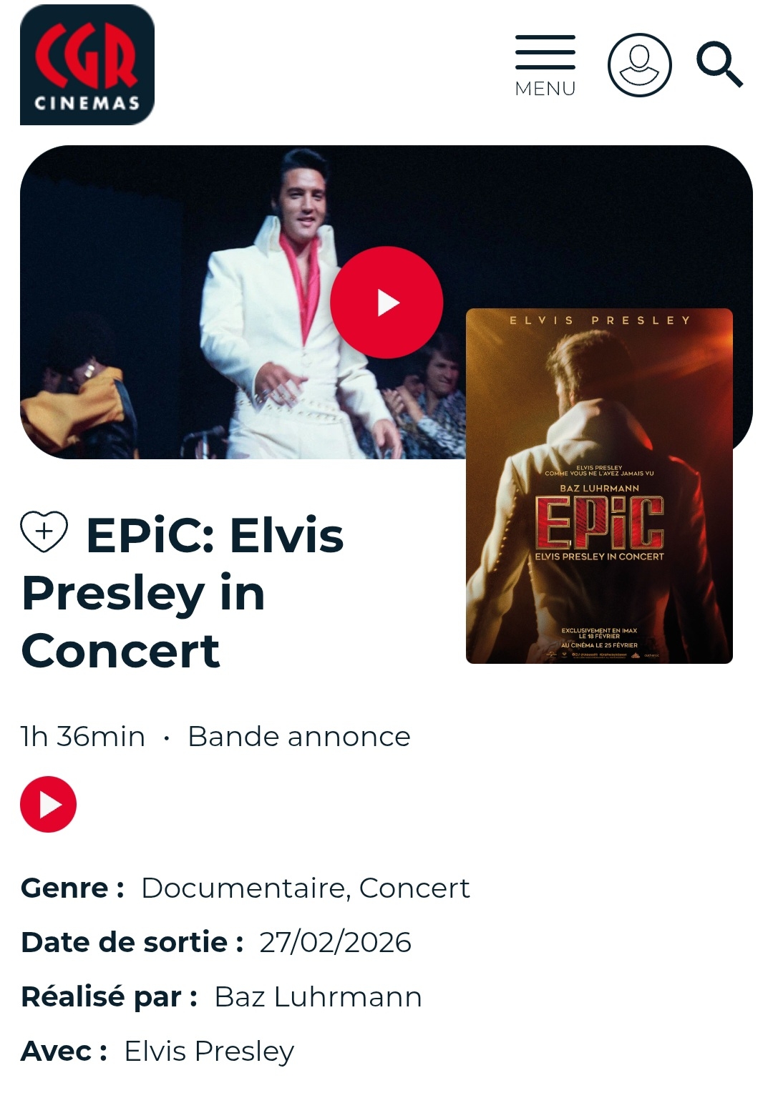Viewport: 773px width, 1098px height.
Task: Start the small red play button below duration
Action: [x=48, y=804]
